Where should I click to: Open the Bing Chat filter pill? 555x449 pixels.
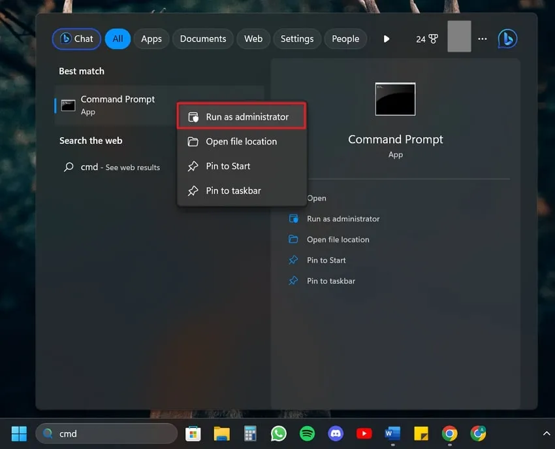(76, 39)
